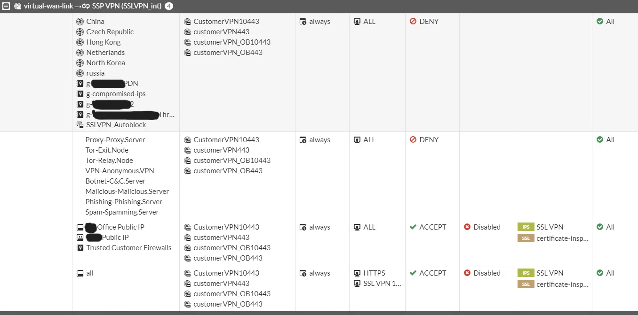The height and width of the screenshot is (315, 638).
Task: Click the ALL service in Proxy-Proxy.Server row
Action: tap(369, 140)
